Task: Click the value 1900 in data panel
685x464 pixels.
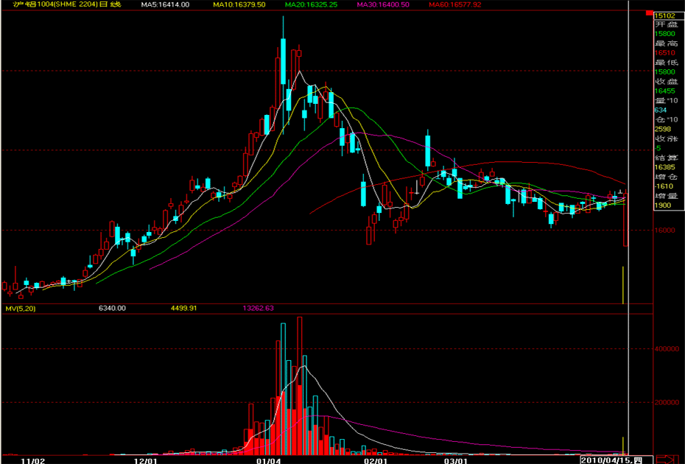Action: point(663,205)
